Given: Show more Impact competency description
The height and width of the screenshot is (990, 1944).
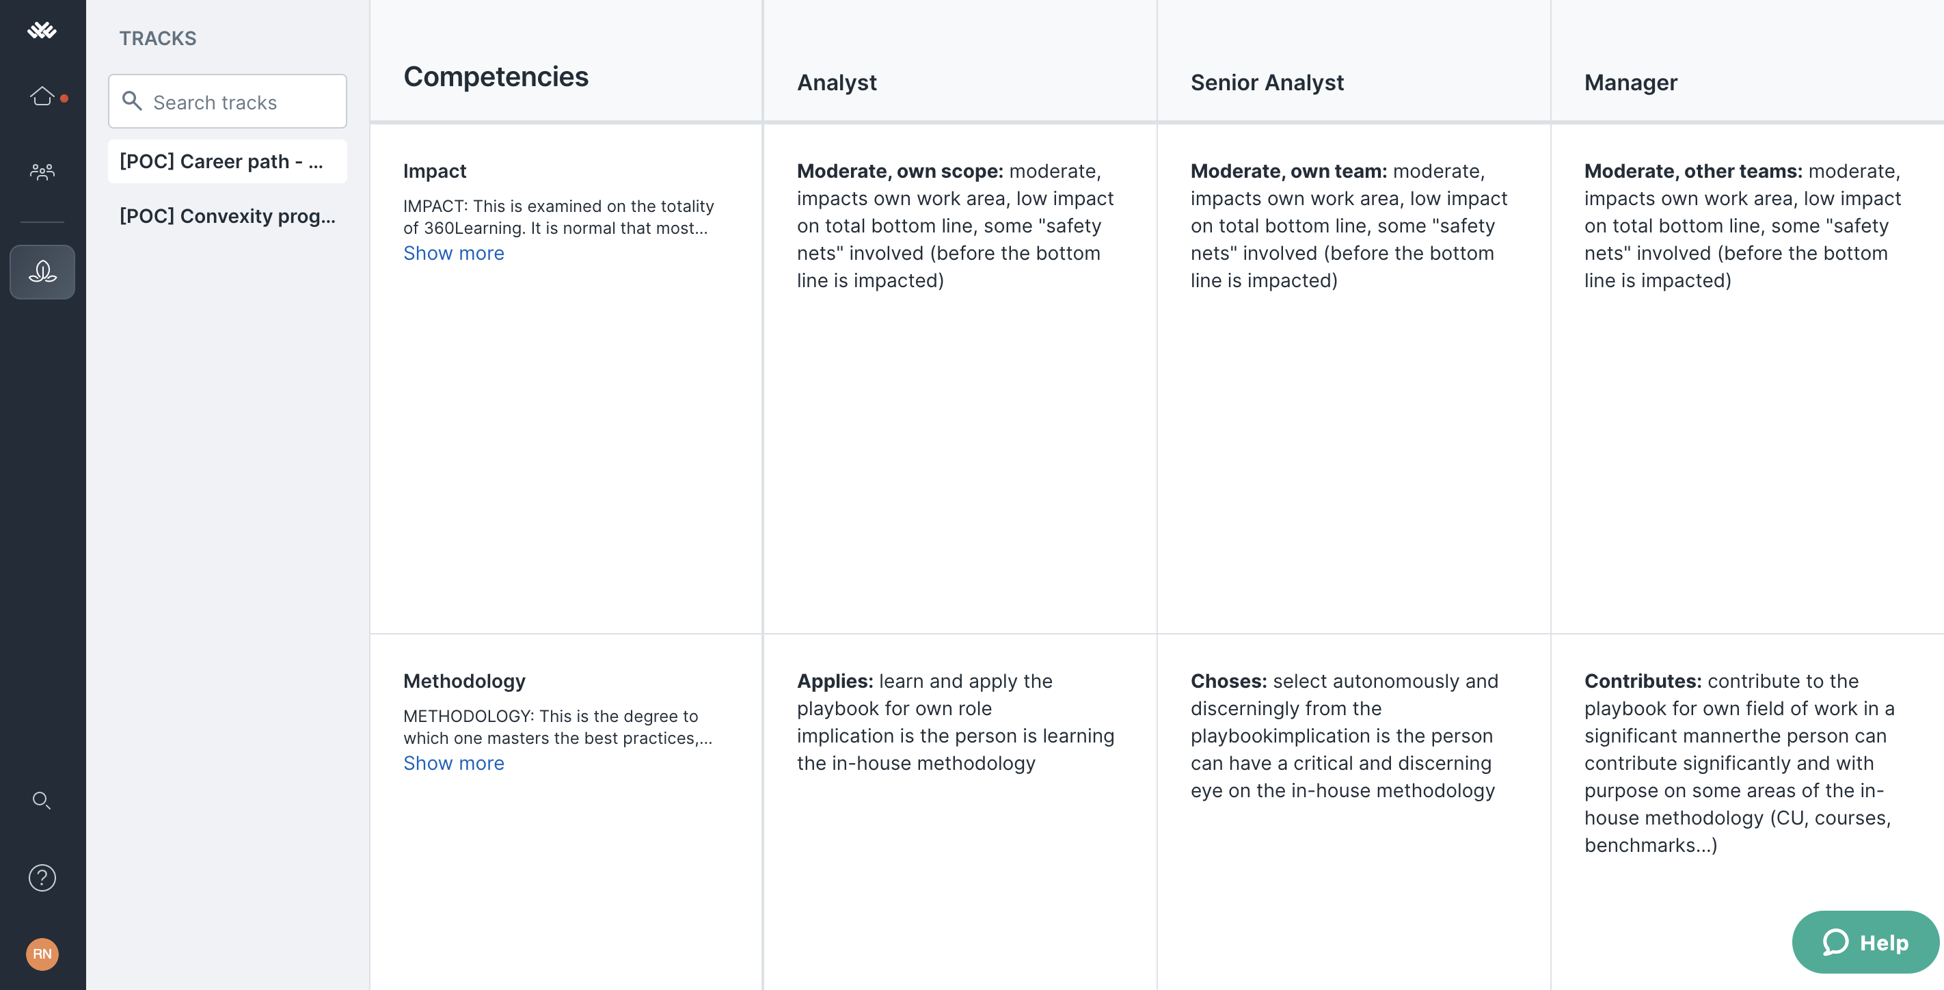Looking at the screenshot, I should tap(453, 252).
